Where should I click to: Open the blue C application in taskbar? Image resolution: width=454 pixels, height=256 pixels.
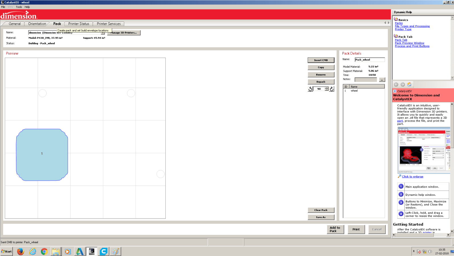tap(104, 251)
